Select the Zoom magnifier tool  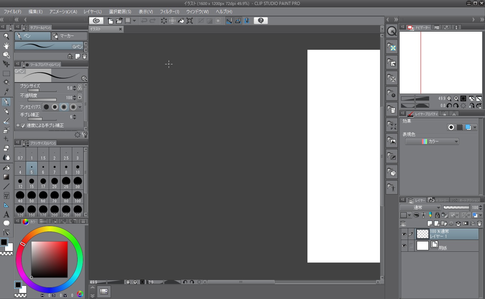(x=6, y=36)
